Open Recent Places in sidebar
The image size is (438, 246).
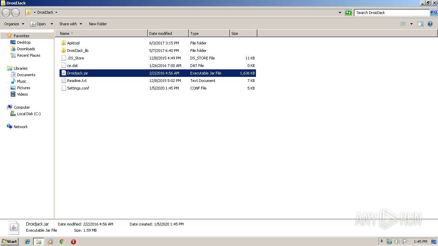(28, 55)
